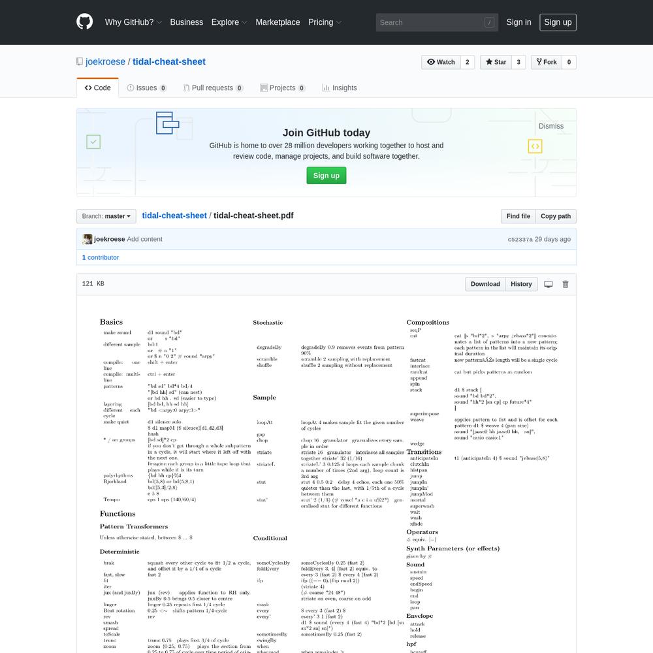The width and height of the screenshot is (653, 653).
Task: Click the Conditional heading in PDF
Action: click(x=270, y=538)
